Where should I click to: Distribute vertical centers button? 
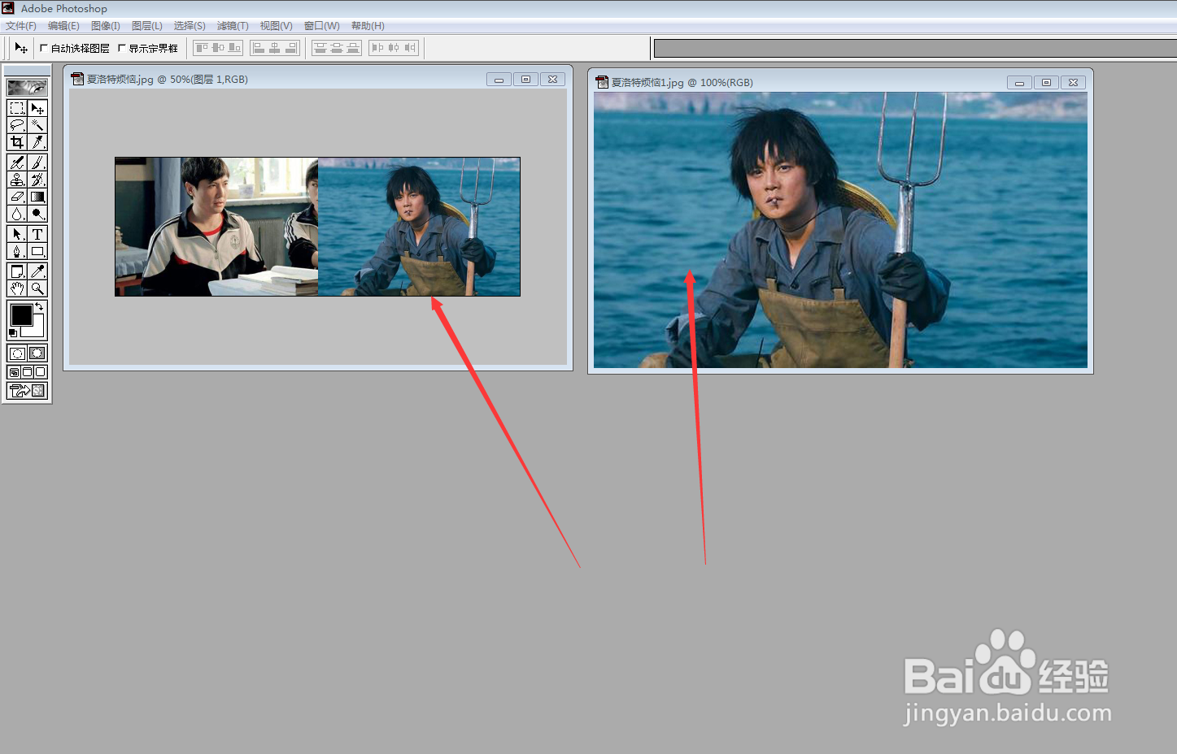click(337, 48)
